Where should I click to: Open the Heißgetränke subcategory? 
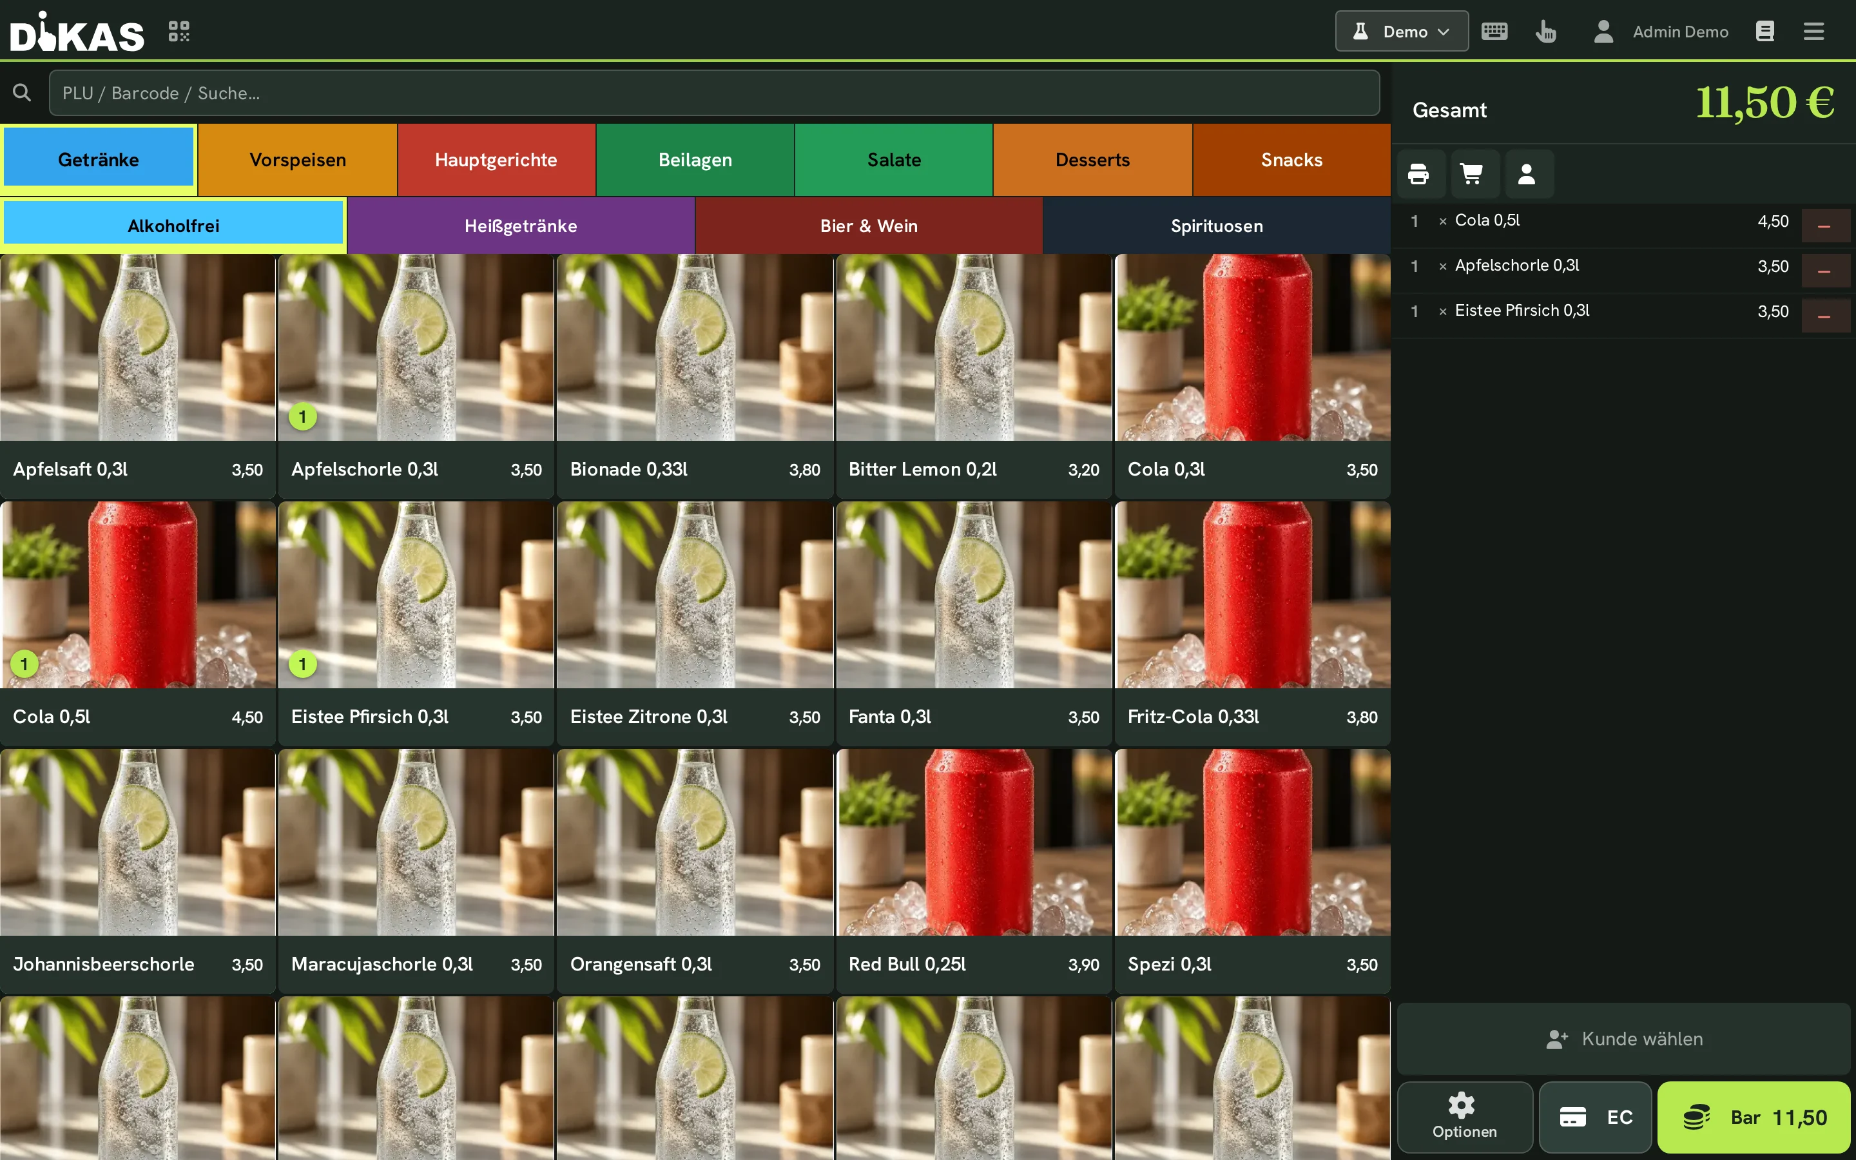(521, 226)
